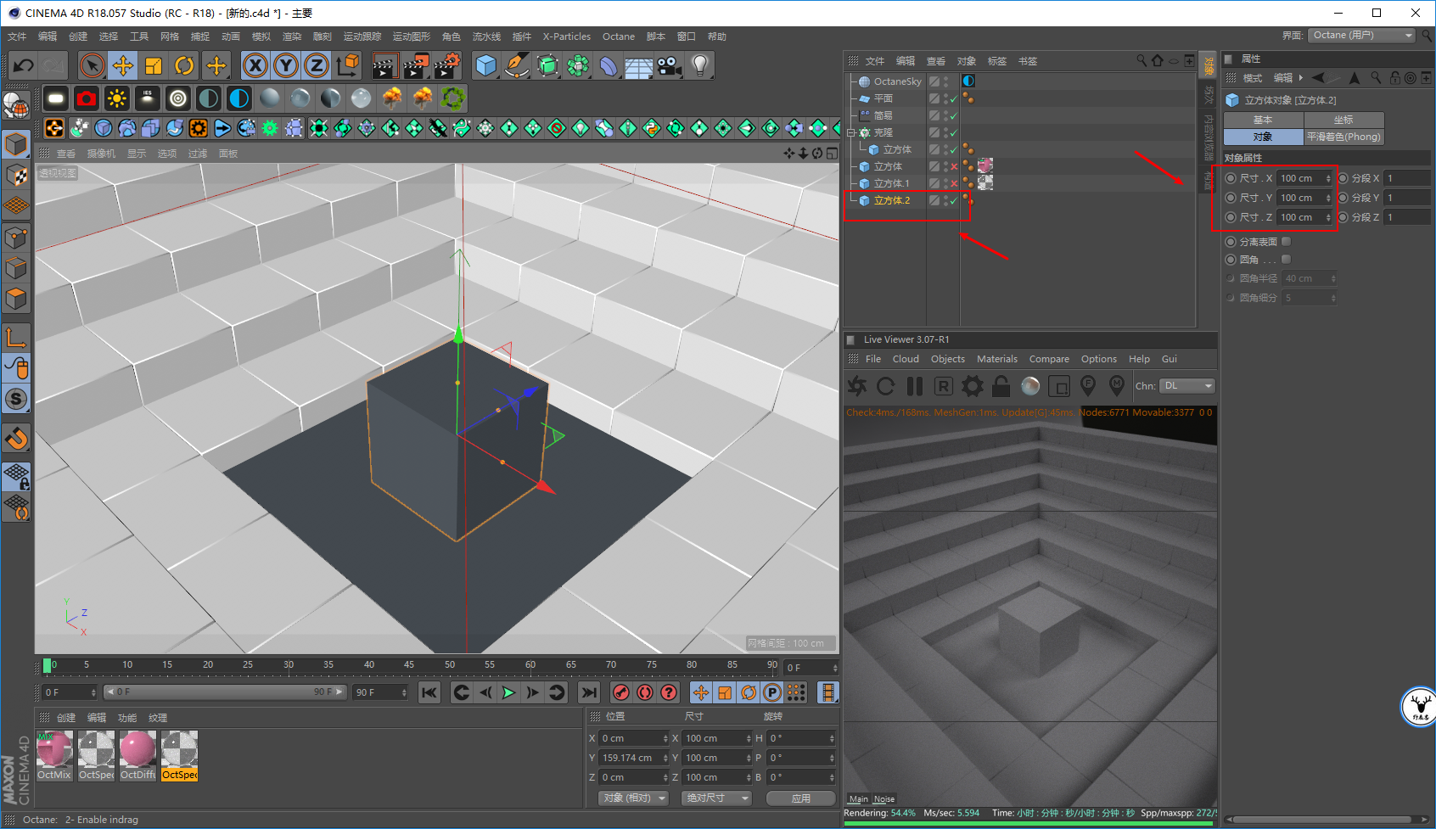Click the 90 F end-frame stepper
This screenshot has height=829, width=1436.
(x=404, y=692)
